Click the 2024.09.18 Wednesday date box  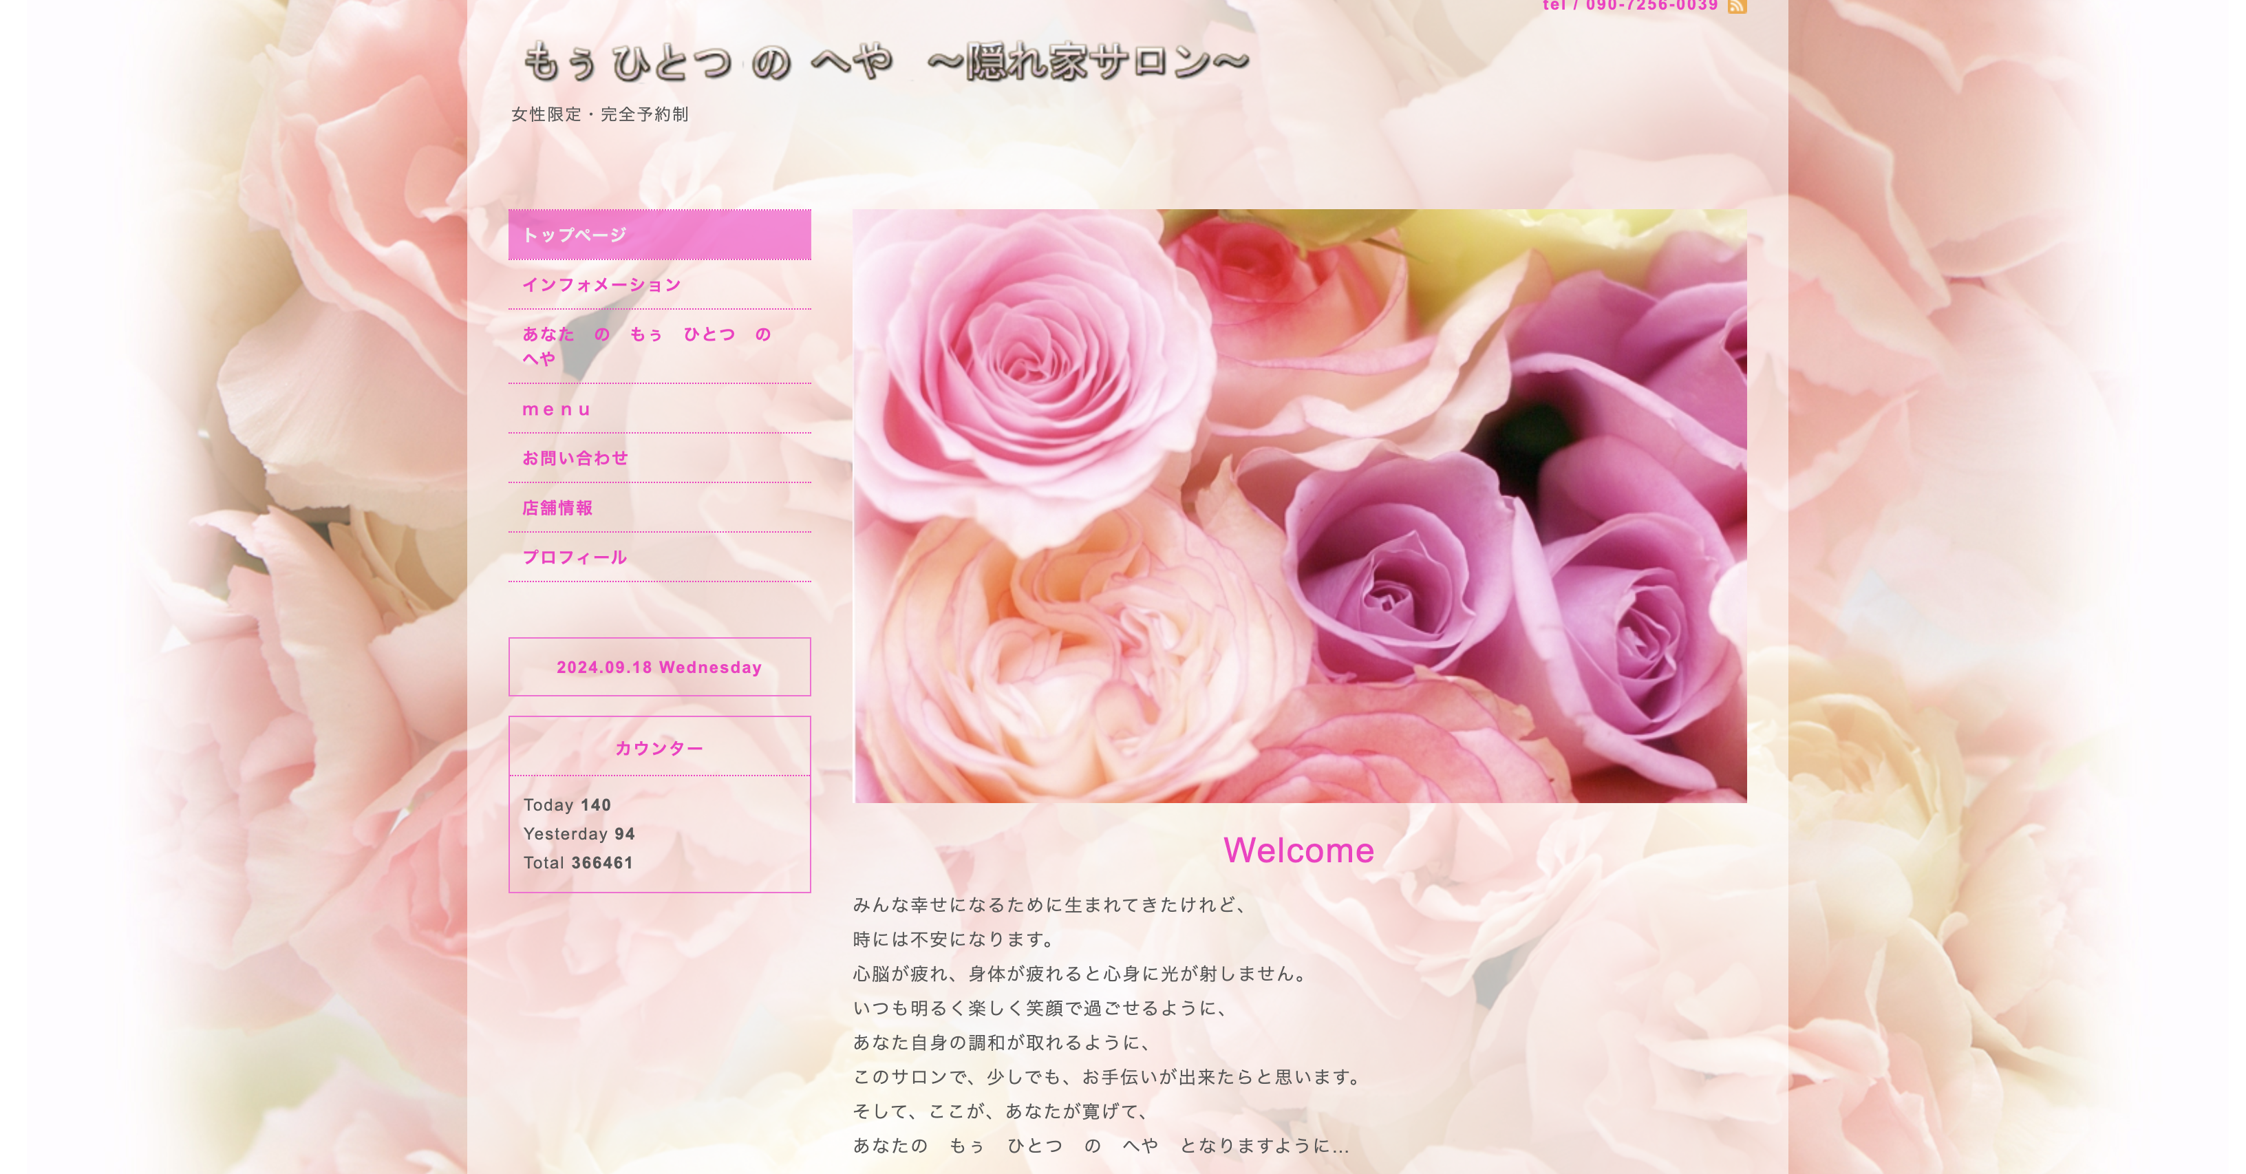[659, 668]
